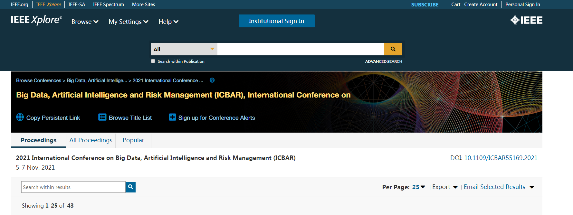Image resolution: width=573 pixels, height=215 pixels.
Task: Click the 2021 ICBAR proceedings title text
Action: (x=156, y=158)
